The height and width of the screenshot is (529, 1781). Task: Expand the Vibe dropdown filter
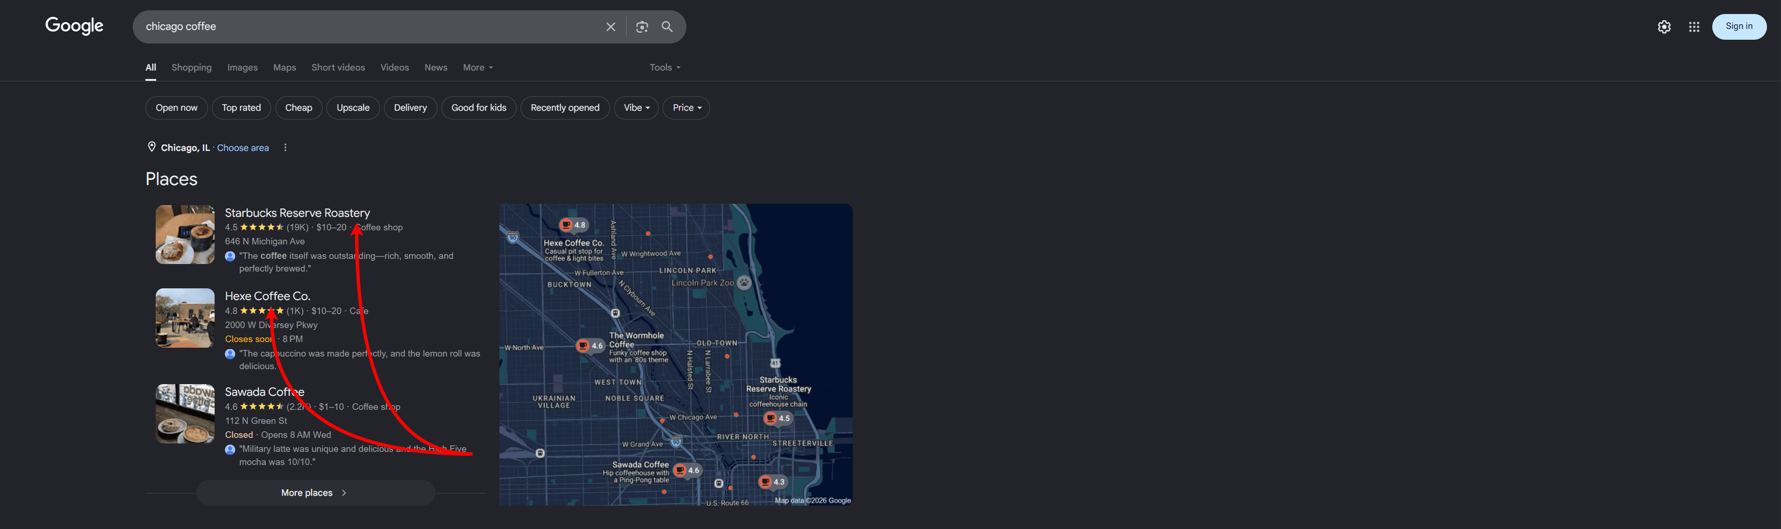(x=636, y=108)
